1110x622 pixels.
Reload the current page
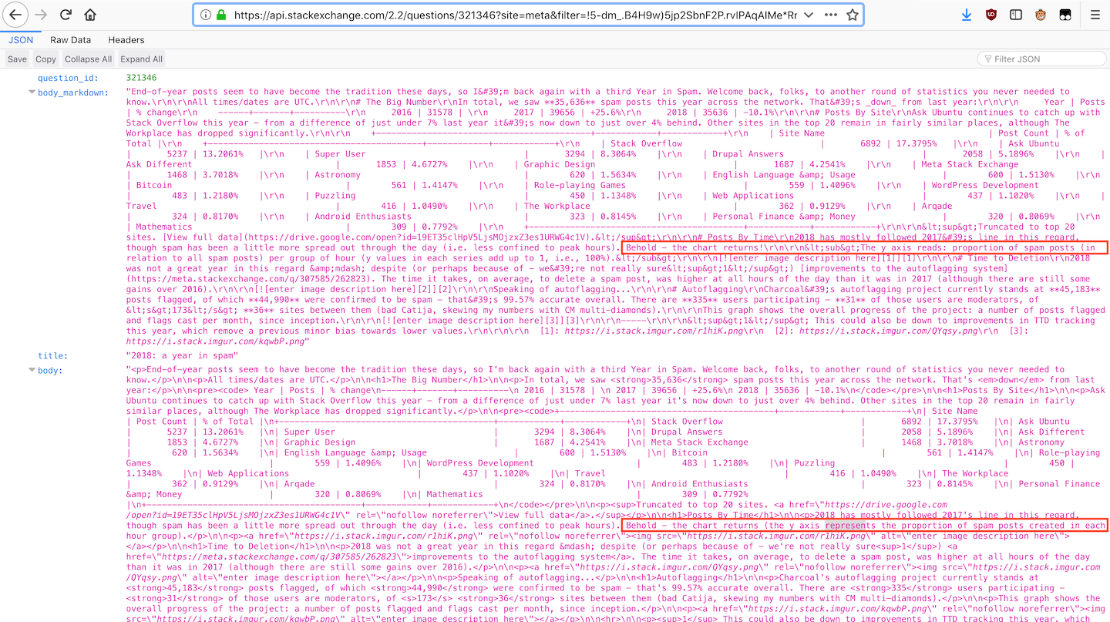66,15
